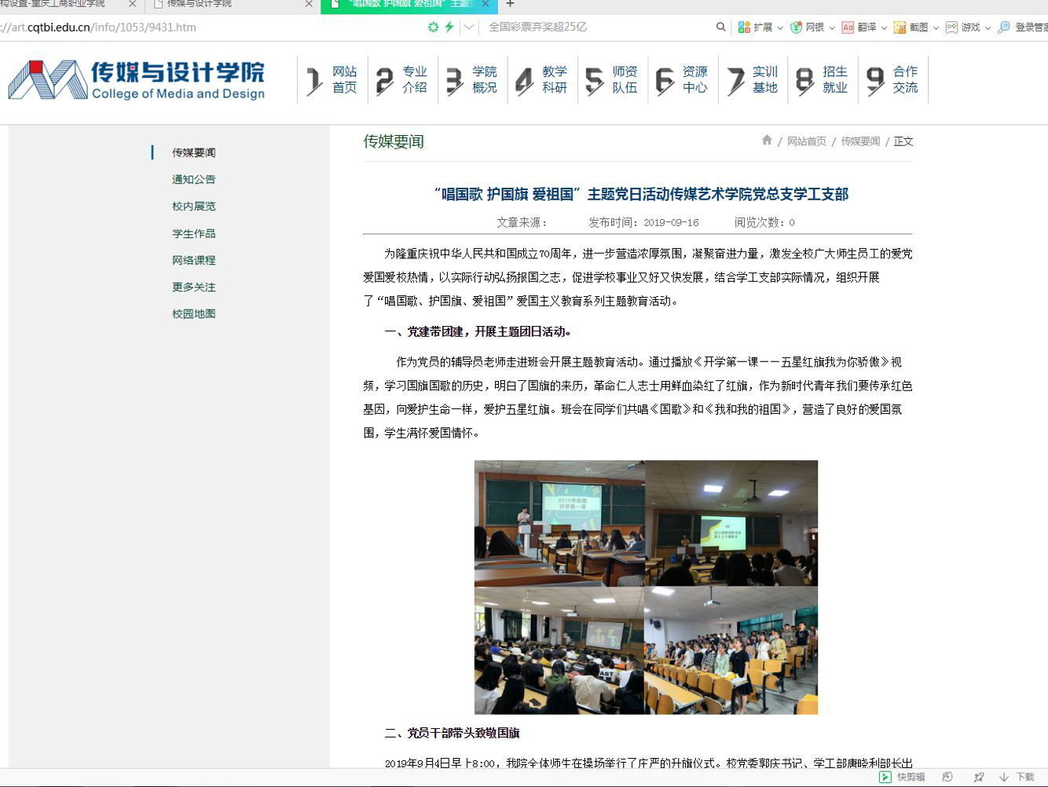Click the classroom activity photo collage
Viewport: 1048px width, 787px height.
coord(646,587)
